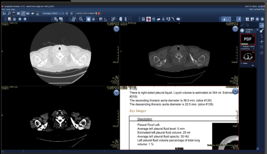
Task: Click the brightness window-level tool
Action: click(94, 19)
